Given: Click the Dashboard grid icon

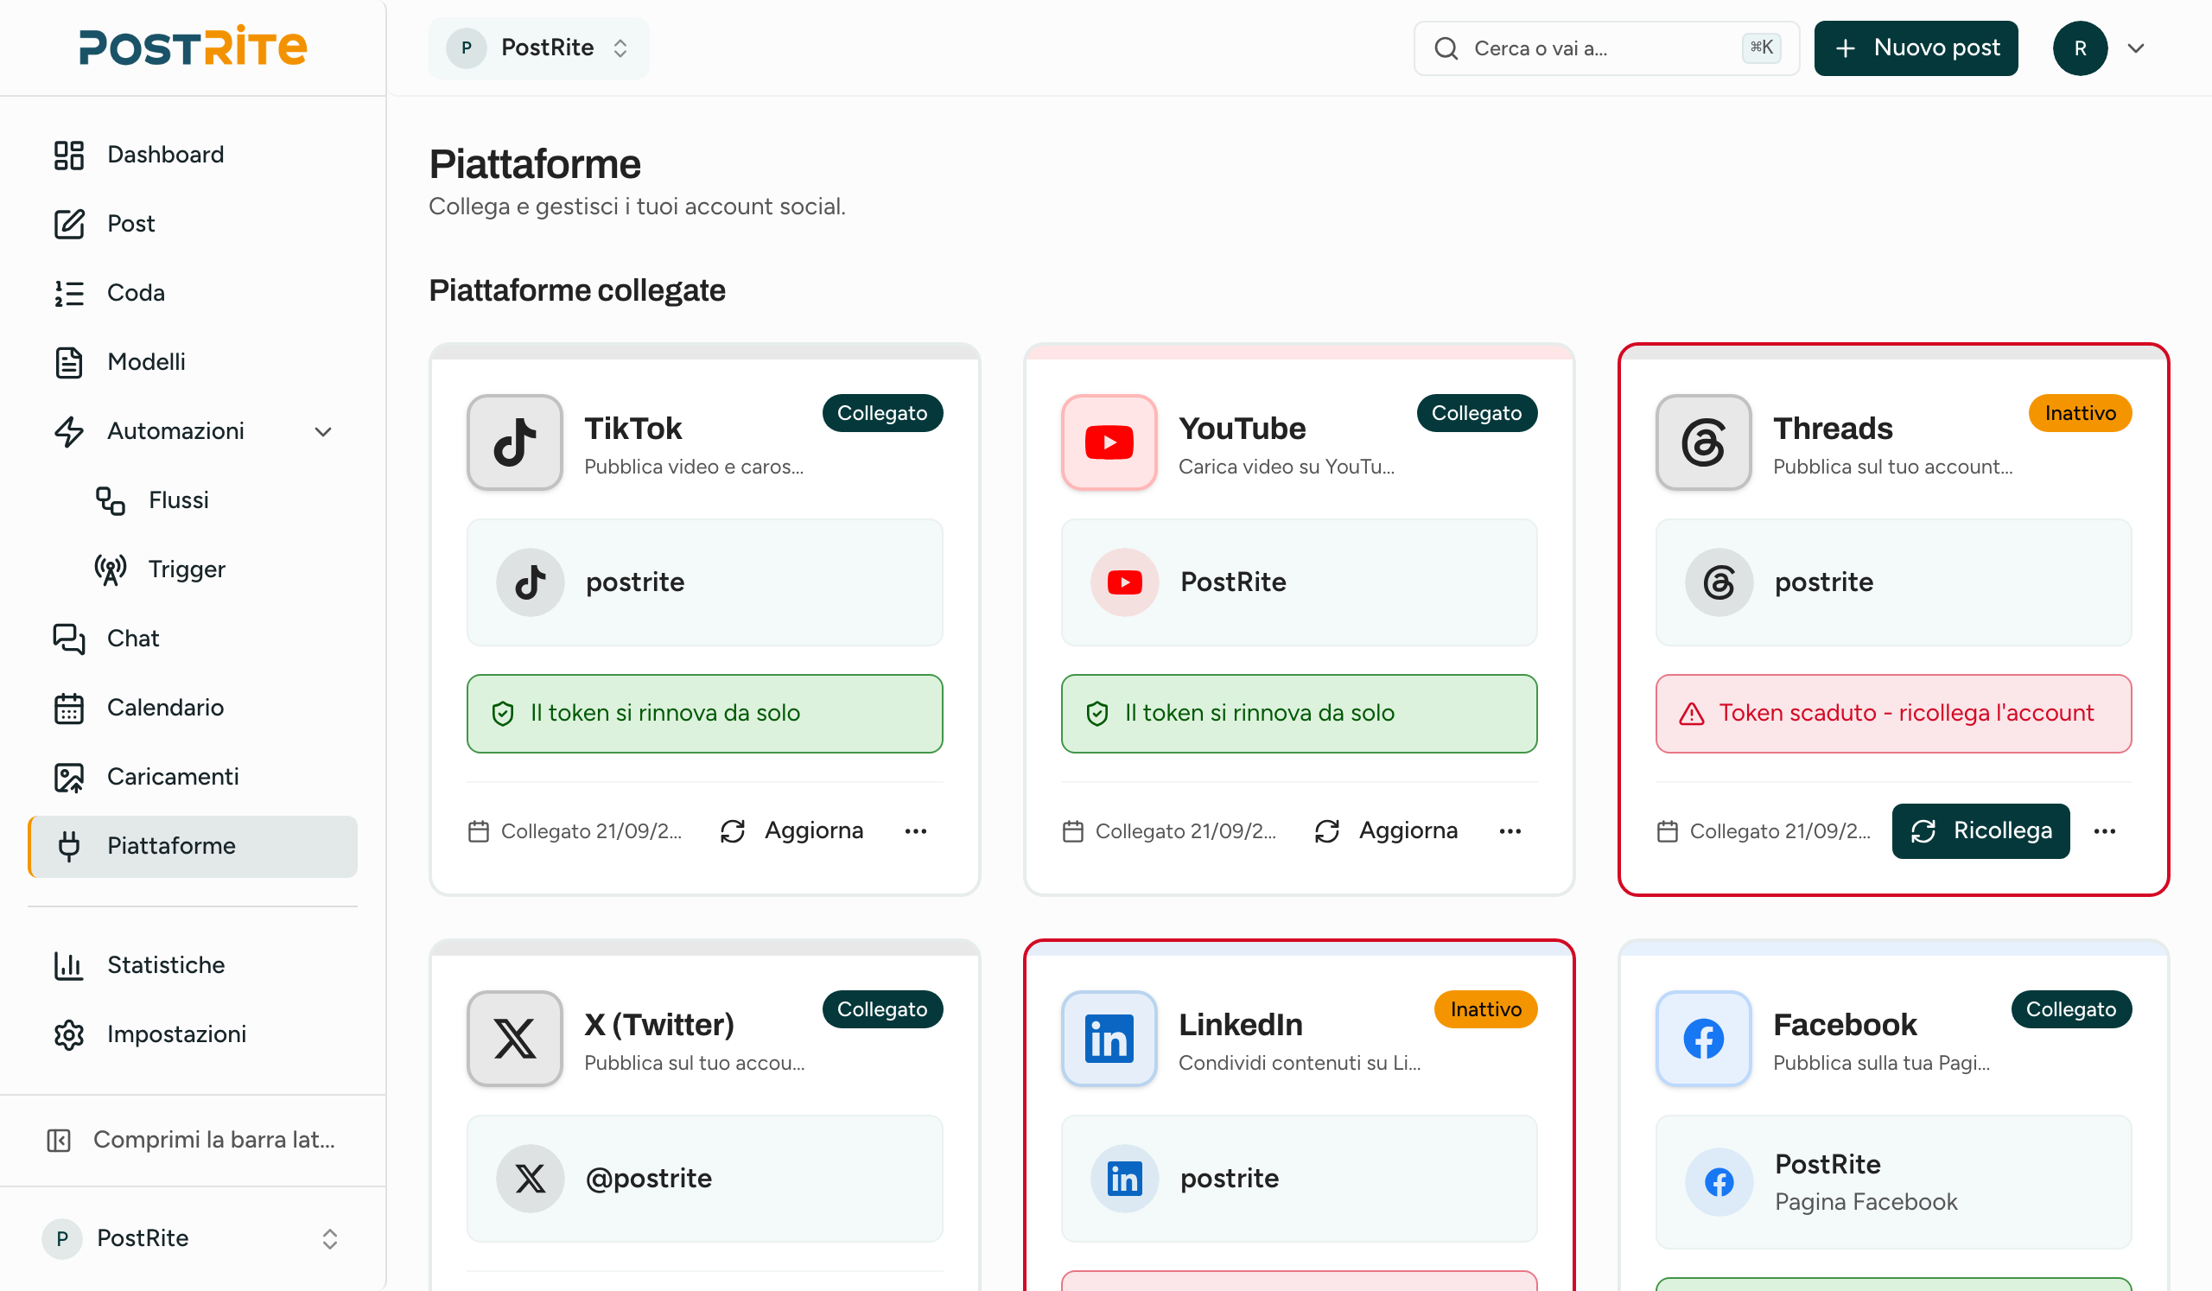Looking at the screenshot, I should pos(68,155).
